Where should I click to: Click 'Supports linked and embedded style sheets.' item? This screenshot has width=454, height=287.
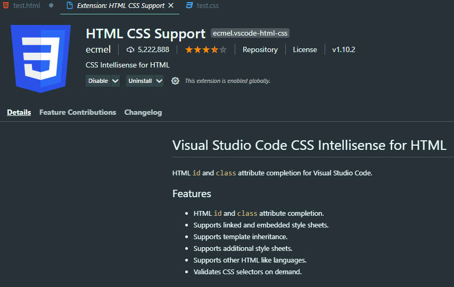(261, 225)
